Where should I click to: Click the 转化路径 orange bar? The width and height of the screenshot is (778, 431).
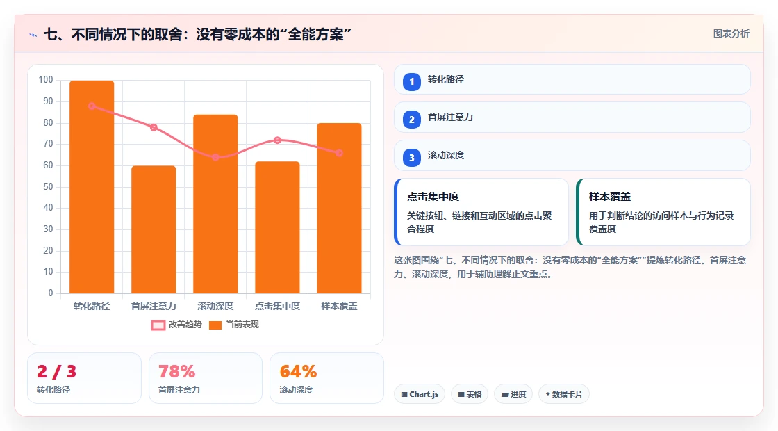[92, 187]
